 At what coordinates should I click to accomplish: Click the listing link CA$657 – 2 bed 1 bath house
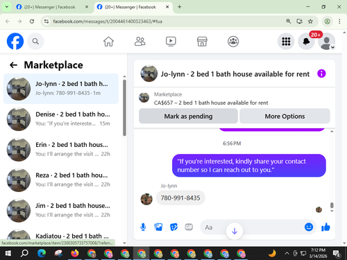(211, 103)
